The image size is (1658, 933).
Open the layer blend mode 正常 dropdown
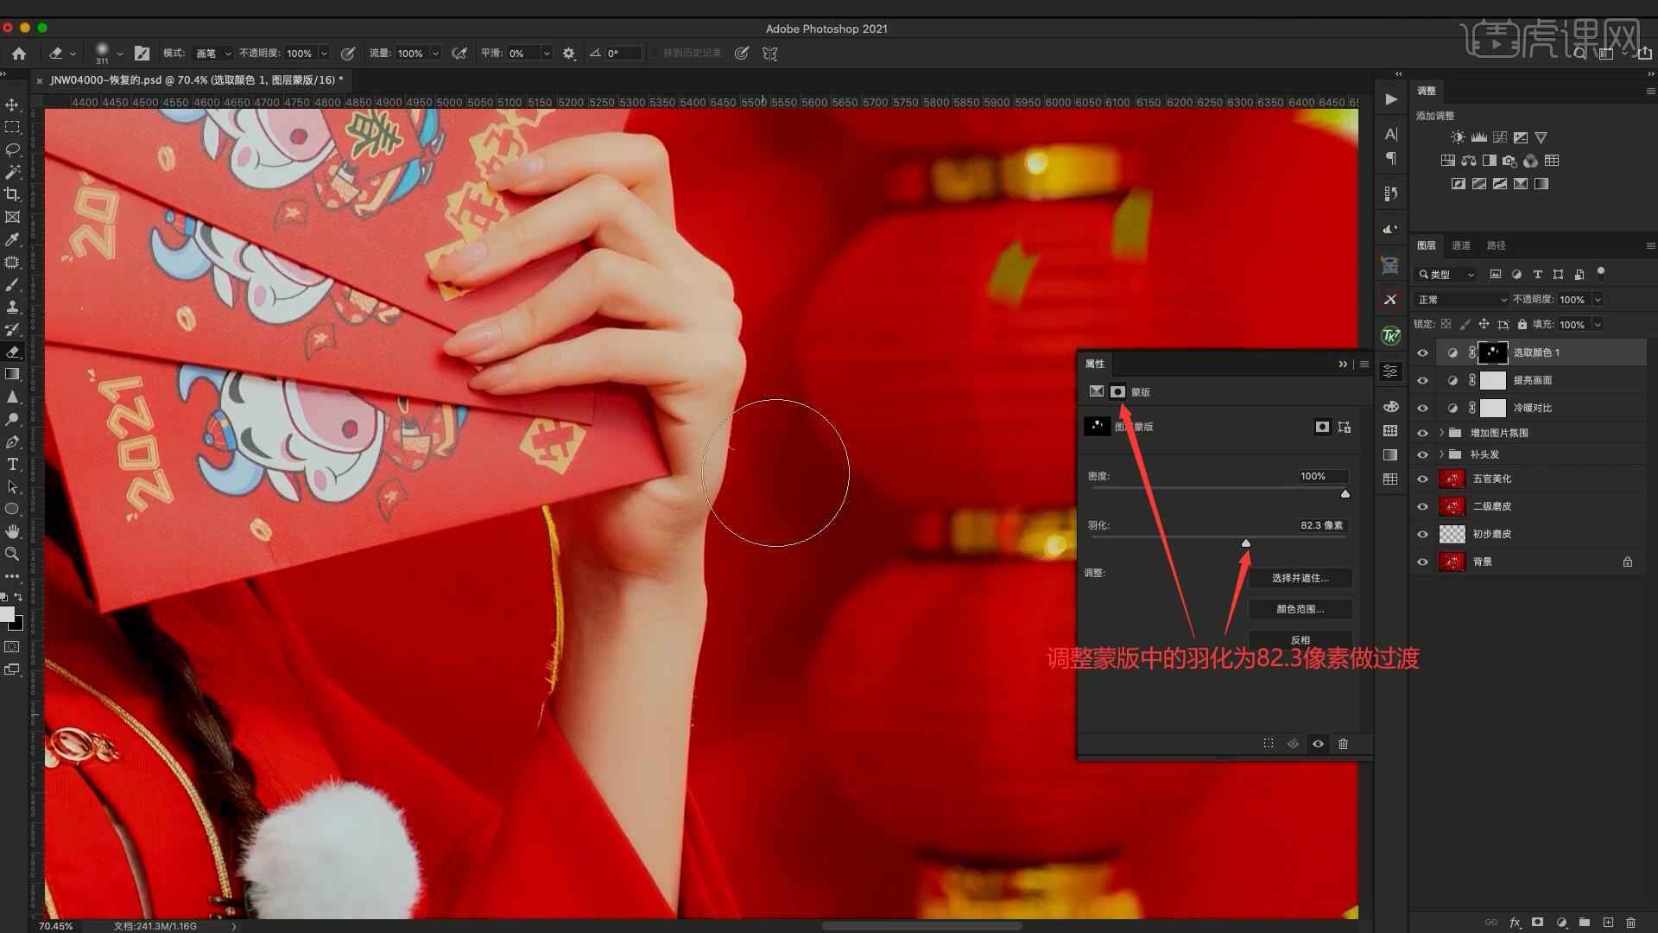tap(1461, 300)
